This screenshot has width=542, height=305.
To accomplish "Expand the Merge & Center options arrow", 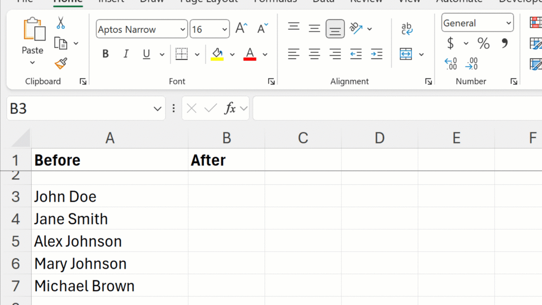I will click(x=421, y=54).
